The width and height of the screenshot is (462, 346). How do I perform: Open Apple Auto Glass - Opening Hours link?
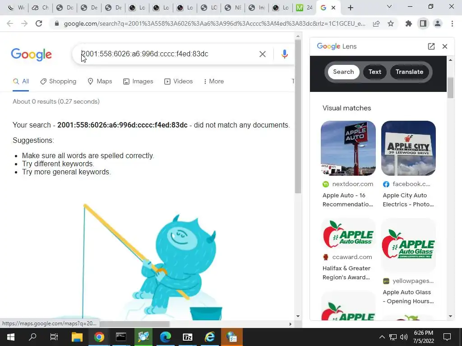pyautogui.click(x=408, y=296)
